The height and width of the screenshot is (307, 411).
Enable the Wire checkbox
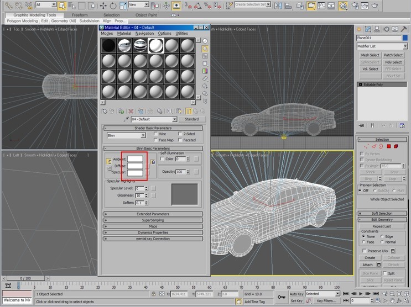pyautogui.click(x=155, y=134)
